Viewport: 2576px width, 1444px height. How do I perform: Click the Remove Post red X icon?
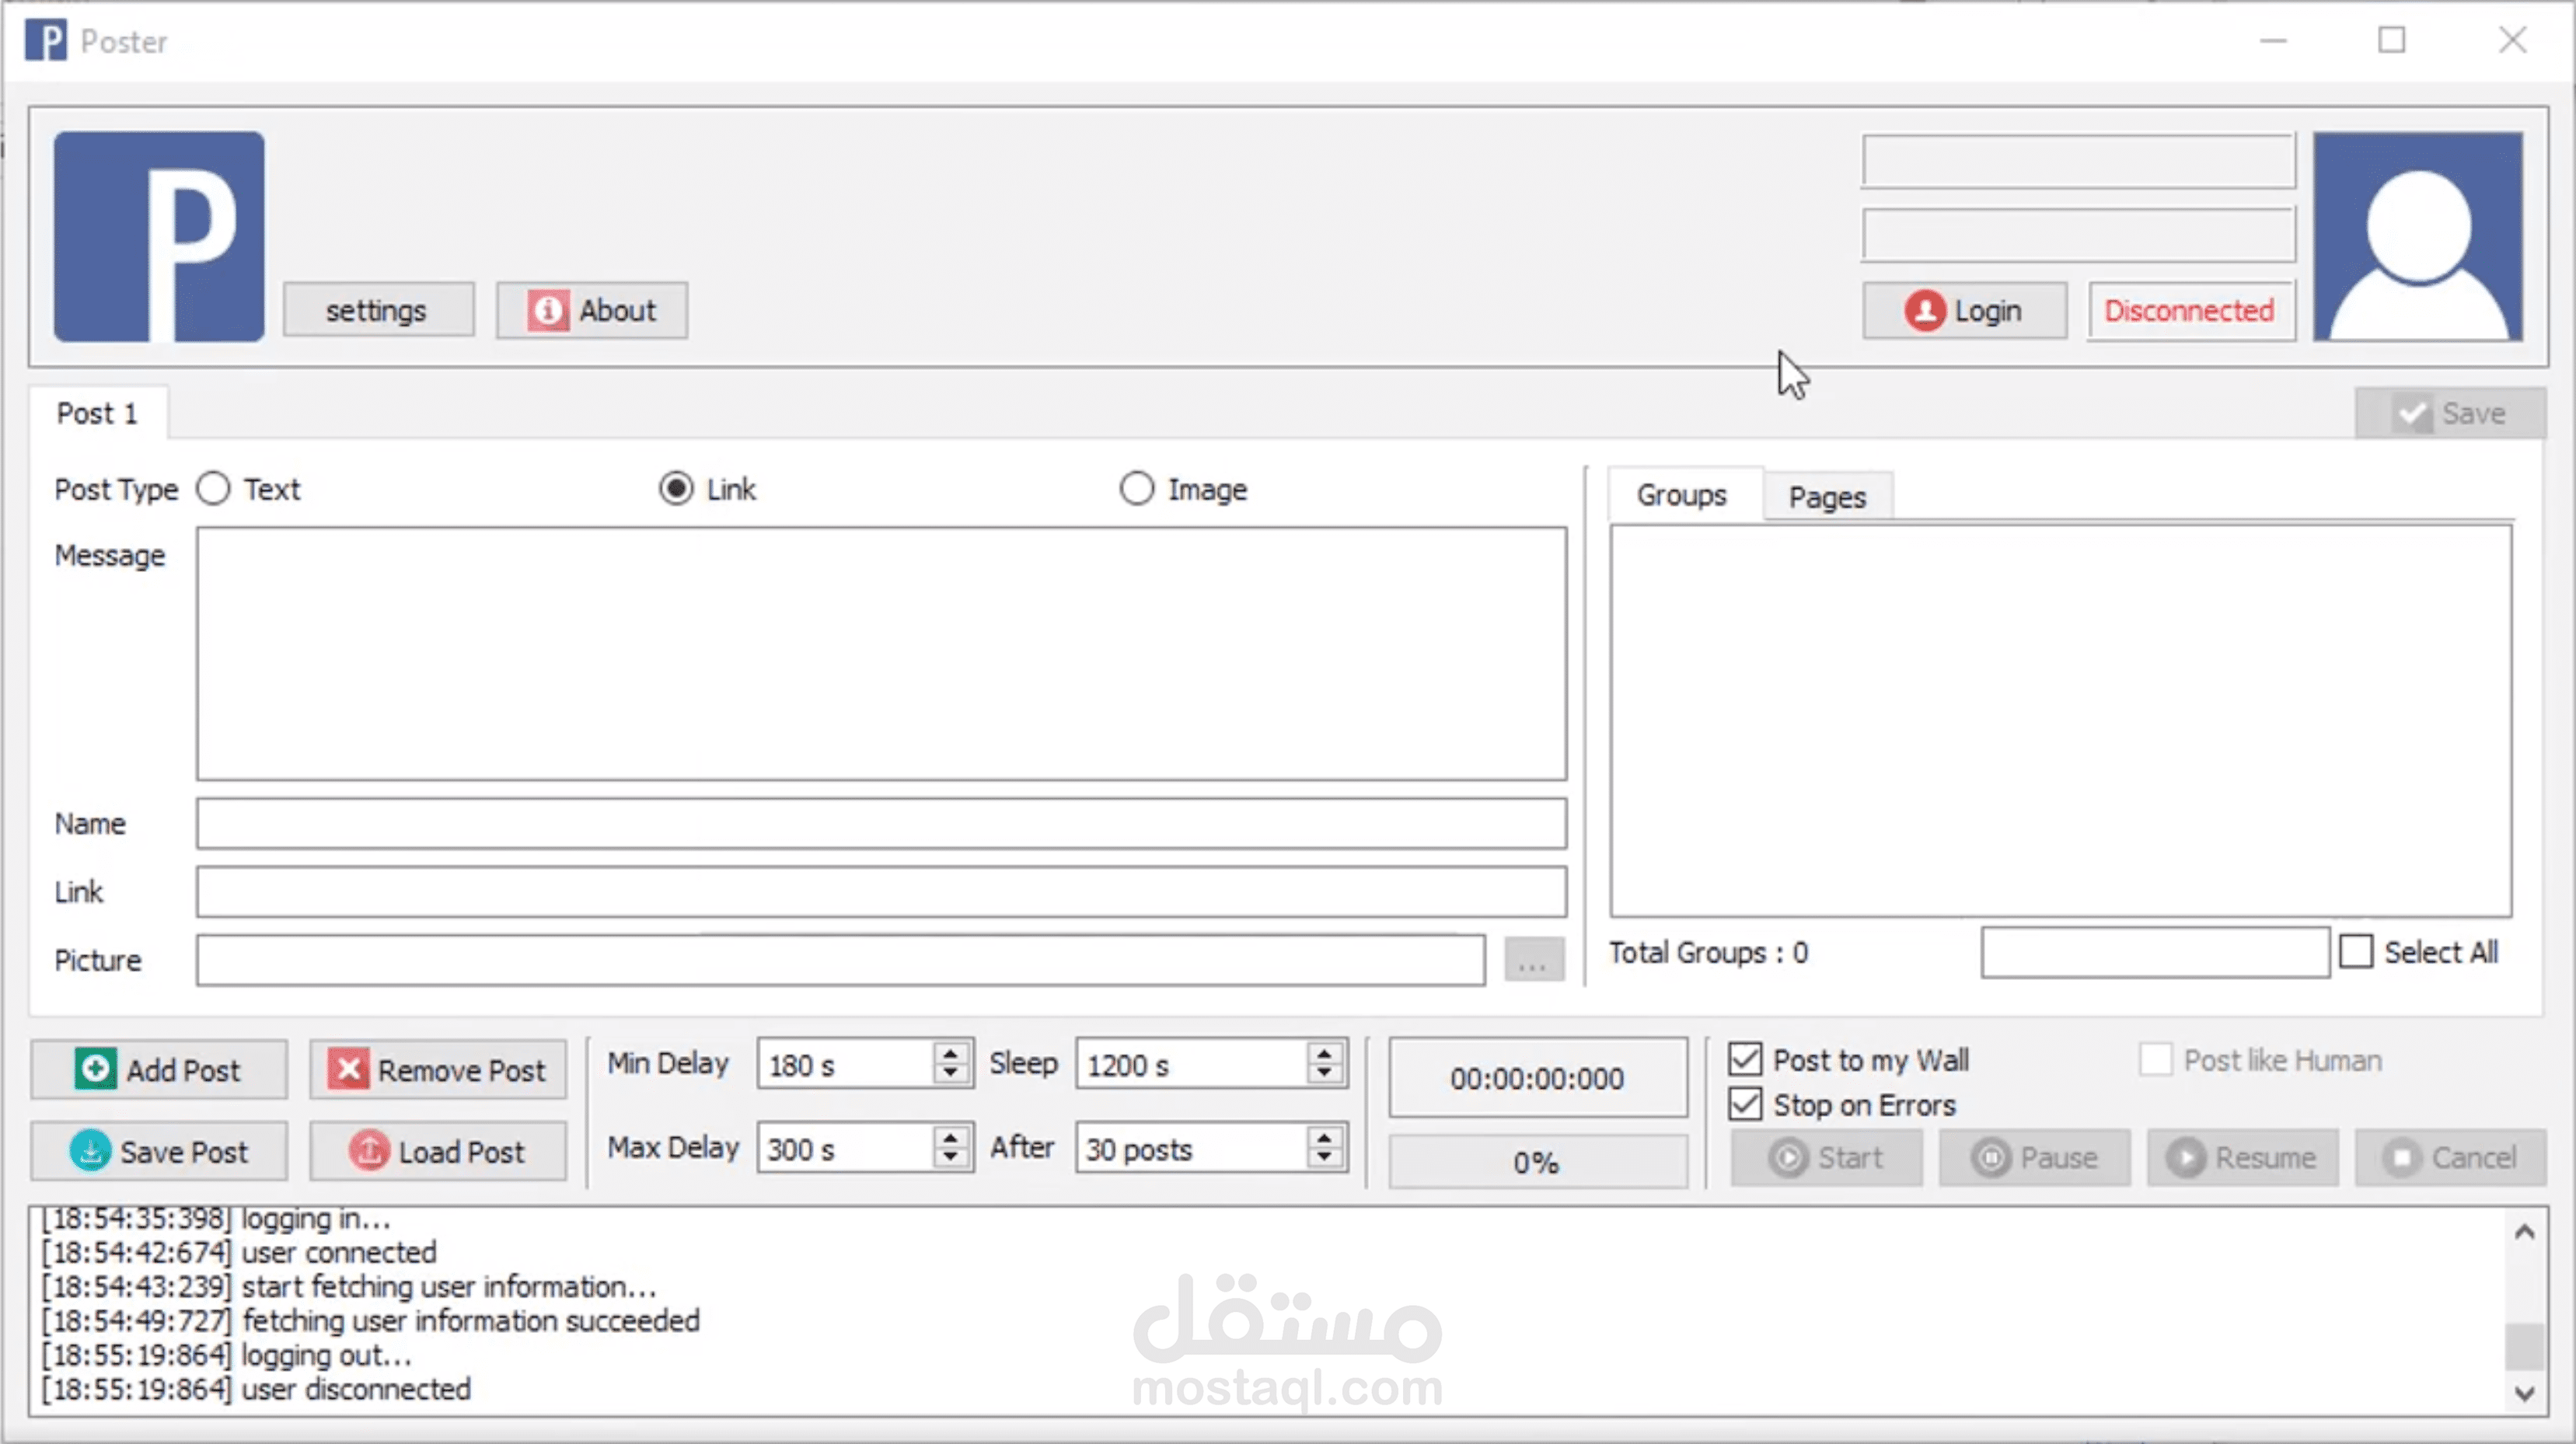click(349, 1069)
